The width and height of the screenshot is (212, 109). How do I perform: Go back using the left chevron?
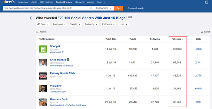30,18
